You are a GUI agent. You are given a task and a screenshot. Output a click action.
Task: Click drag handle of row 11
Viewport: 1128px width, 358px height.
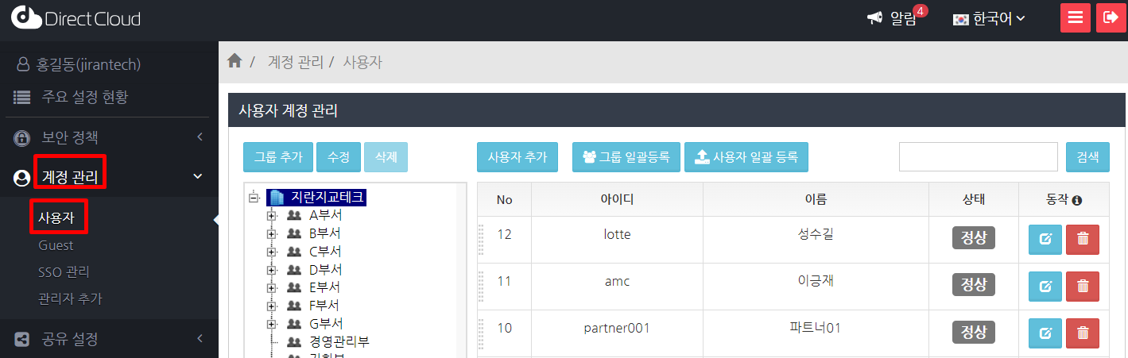[481, 287]
